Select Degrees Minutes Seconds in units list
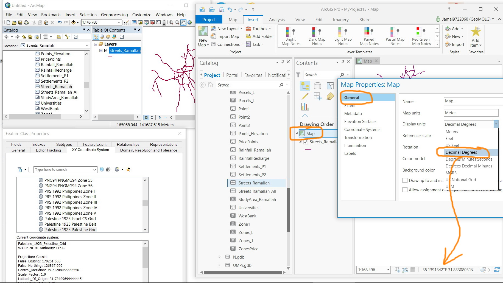 pos(469,159)
